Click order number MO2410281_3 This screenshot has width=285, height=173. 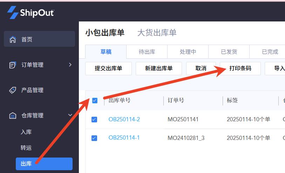click(x=186, y=138)
